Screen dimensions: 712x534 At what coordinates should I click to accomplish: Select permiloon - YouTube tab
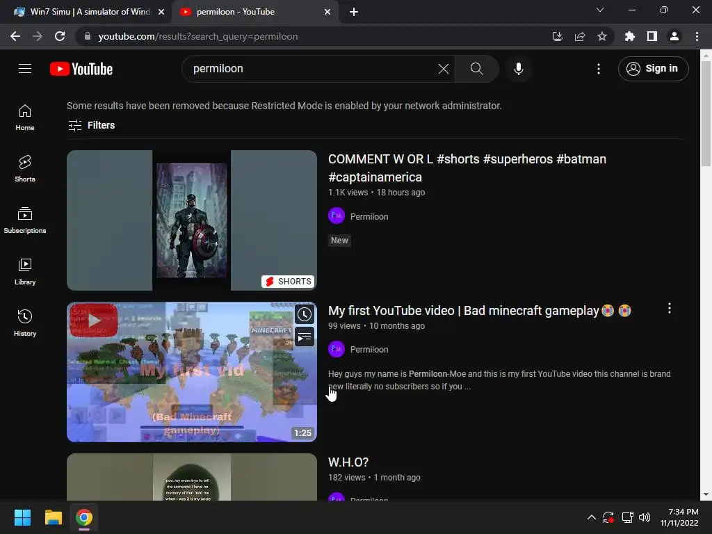(254, 12)
